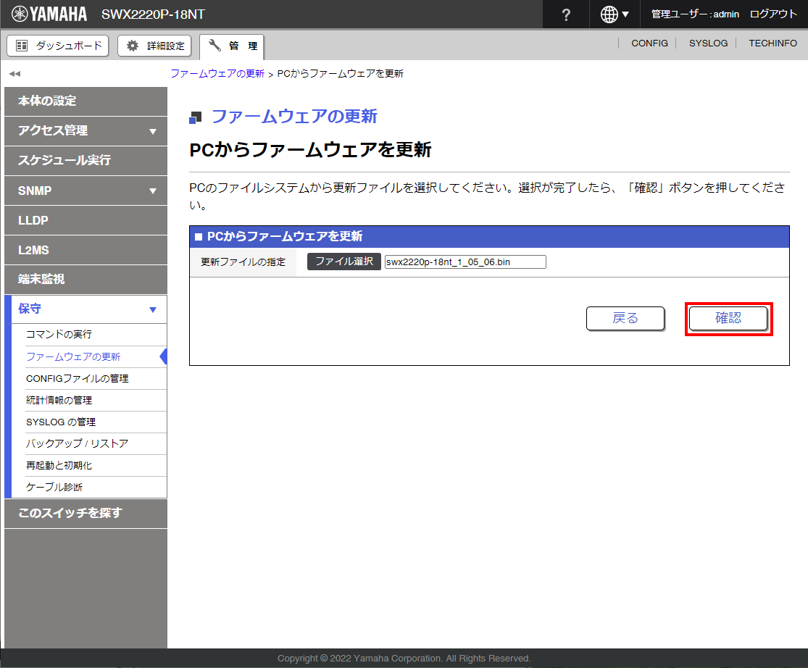Click the globe language selector icon
The width and height of the screenshot is (808, 668).
pos(609,14)
